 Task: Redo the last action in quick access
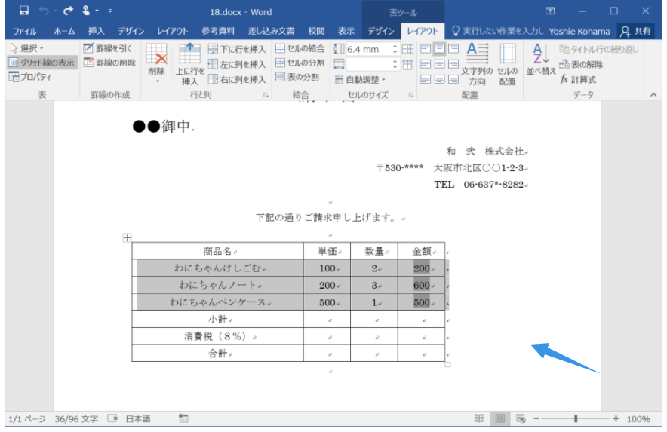(68, 11)
